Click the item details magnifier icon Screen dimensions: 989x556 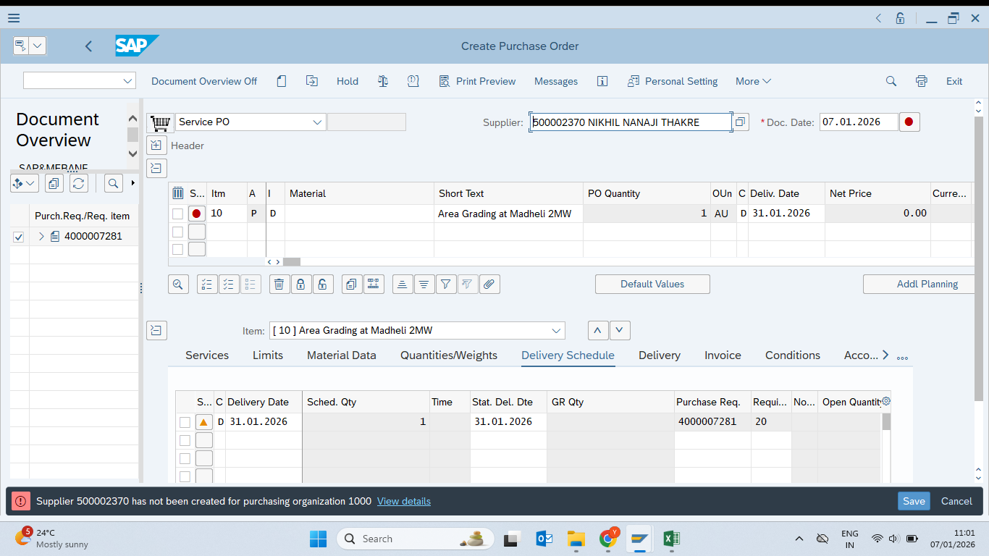click(178, 285)
